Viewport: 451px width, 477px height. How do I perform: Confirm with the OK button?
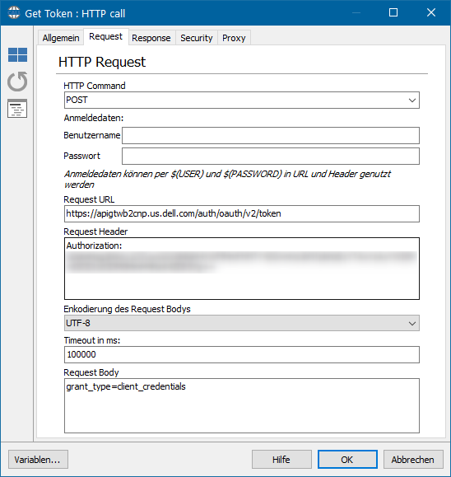(347, 460)
